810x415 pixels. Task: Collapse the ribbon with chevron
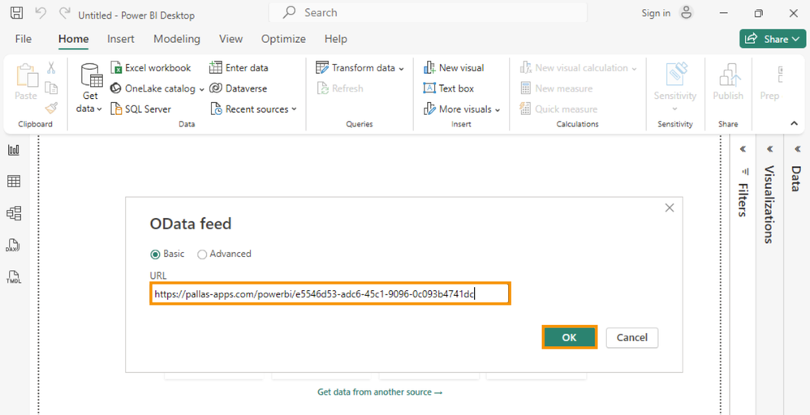pyautogui.click(x=794, y=123)
